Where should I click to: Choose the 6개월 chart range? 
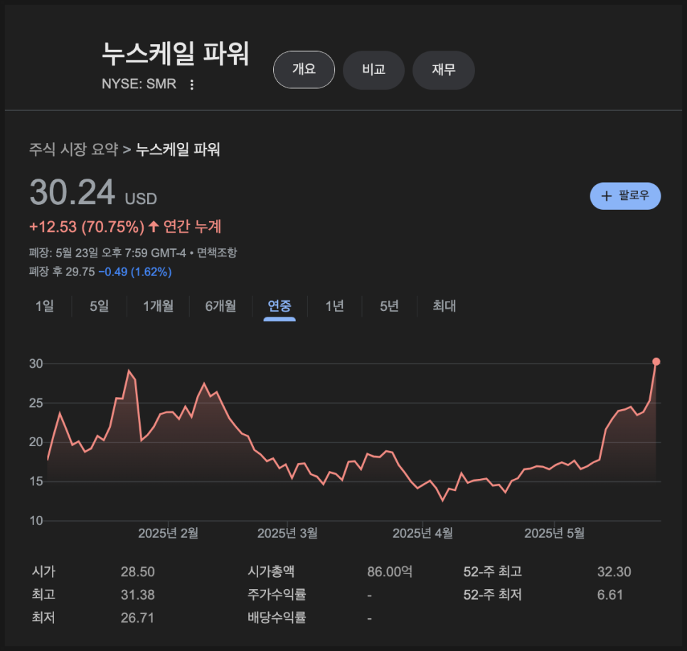[x=220, y=306]
